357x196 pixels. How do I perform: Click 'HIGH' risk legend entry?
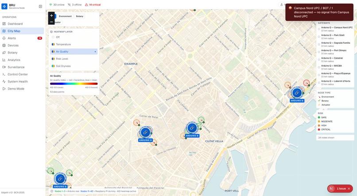coord(323,125)
